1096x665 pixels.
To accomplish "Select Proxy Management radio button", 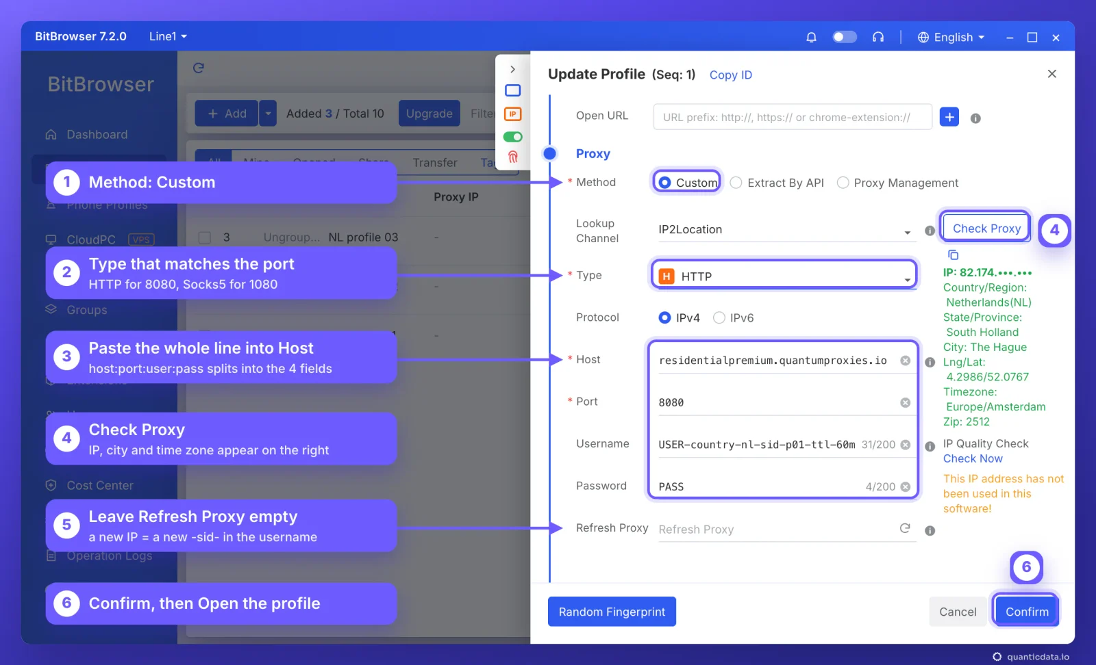I will tap(843, 183).
